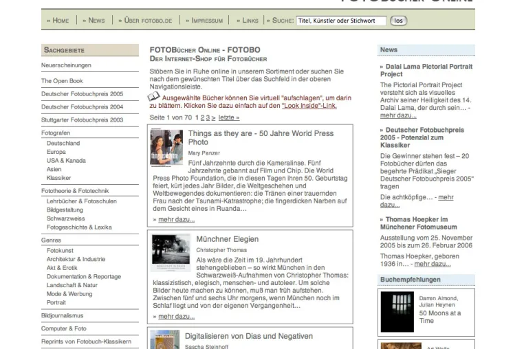Open 50 Moons at a Time cover thumbnail
Screen dimensions: 524x349
397,312
